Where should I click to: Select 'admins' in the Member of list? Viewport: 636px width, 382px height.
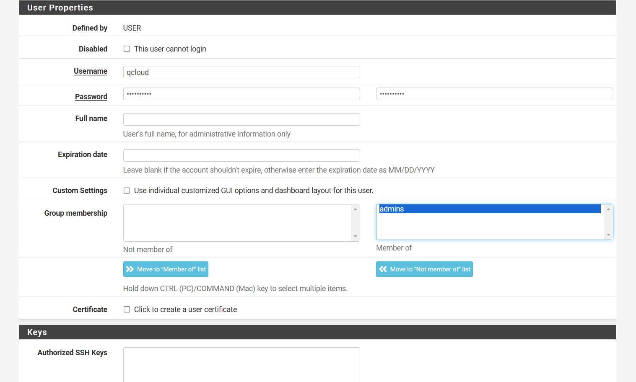pos(489,209)
